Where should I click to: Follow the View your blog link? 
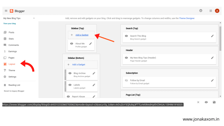[x=9, y=23]
